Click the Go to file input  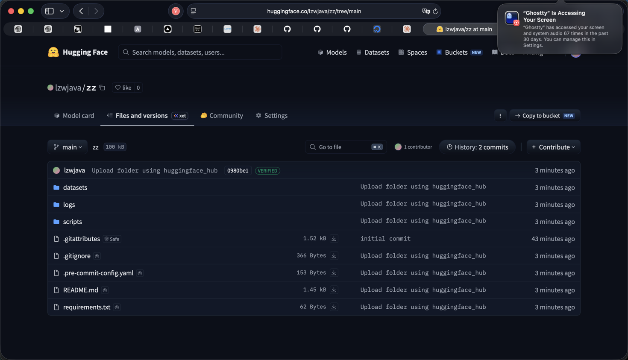[346, 147]
